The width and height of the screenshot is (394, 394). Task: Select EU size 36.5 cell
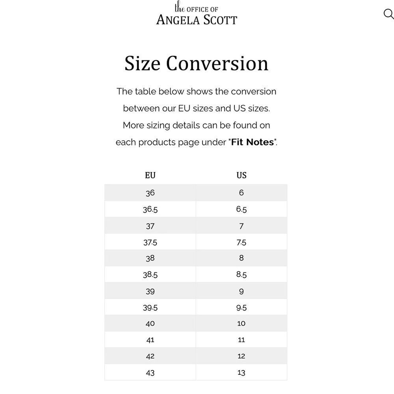[150, 209]
